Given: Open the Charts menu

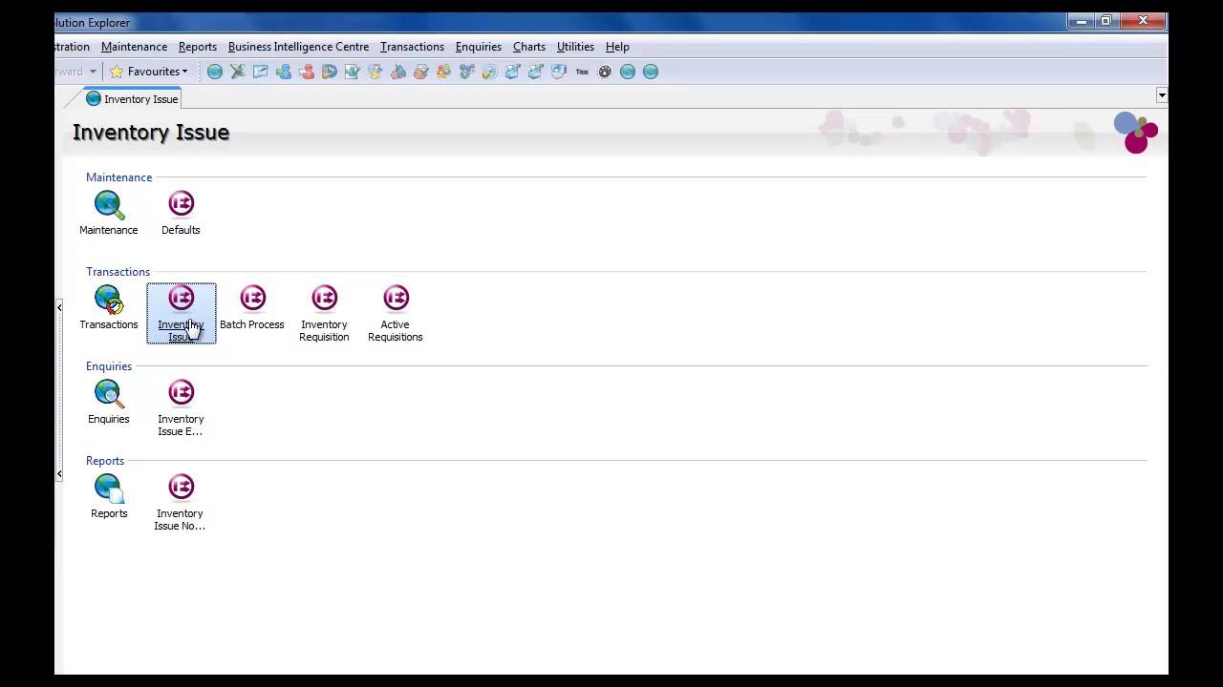Looking at the screenshot, I should click(529, 47).
